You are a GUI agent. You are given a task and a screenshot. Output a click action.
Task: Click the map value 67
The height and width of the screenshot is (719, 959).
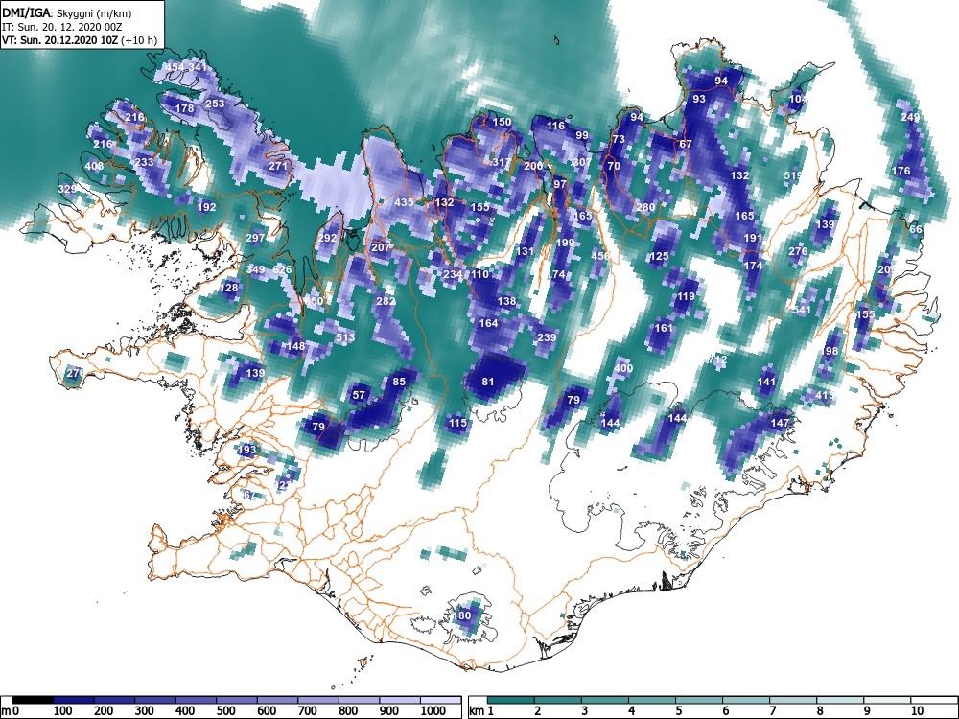point(686,145)
